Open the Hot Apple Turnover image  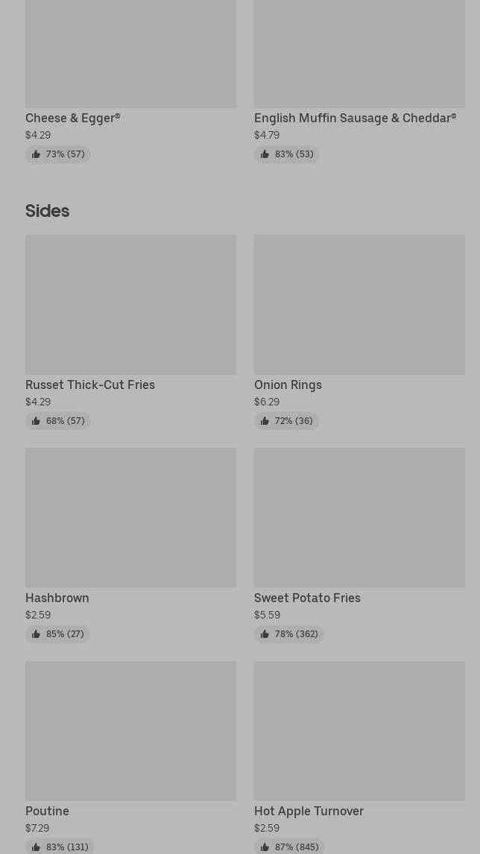359,731
